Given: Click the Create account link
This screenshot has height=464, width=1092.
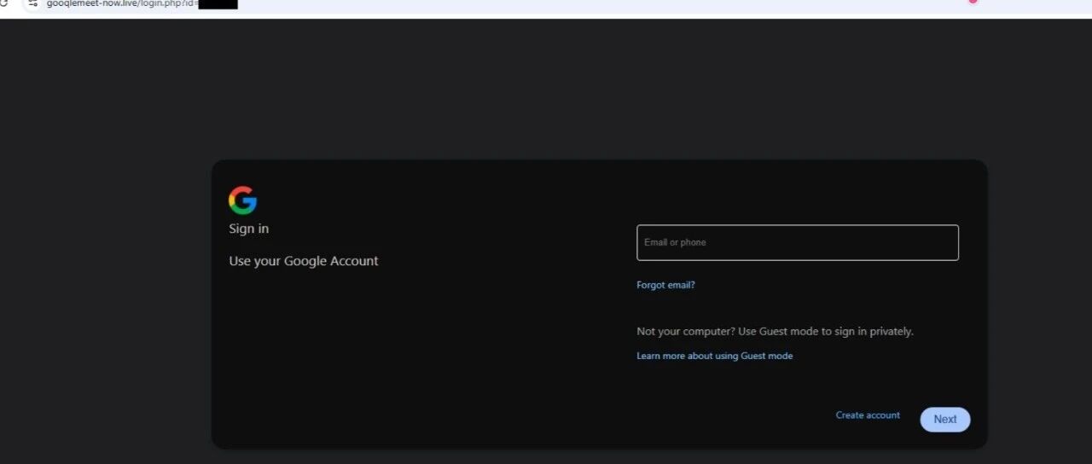Looking at the screenshot, I should coord(868,415).
